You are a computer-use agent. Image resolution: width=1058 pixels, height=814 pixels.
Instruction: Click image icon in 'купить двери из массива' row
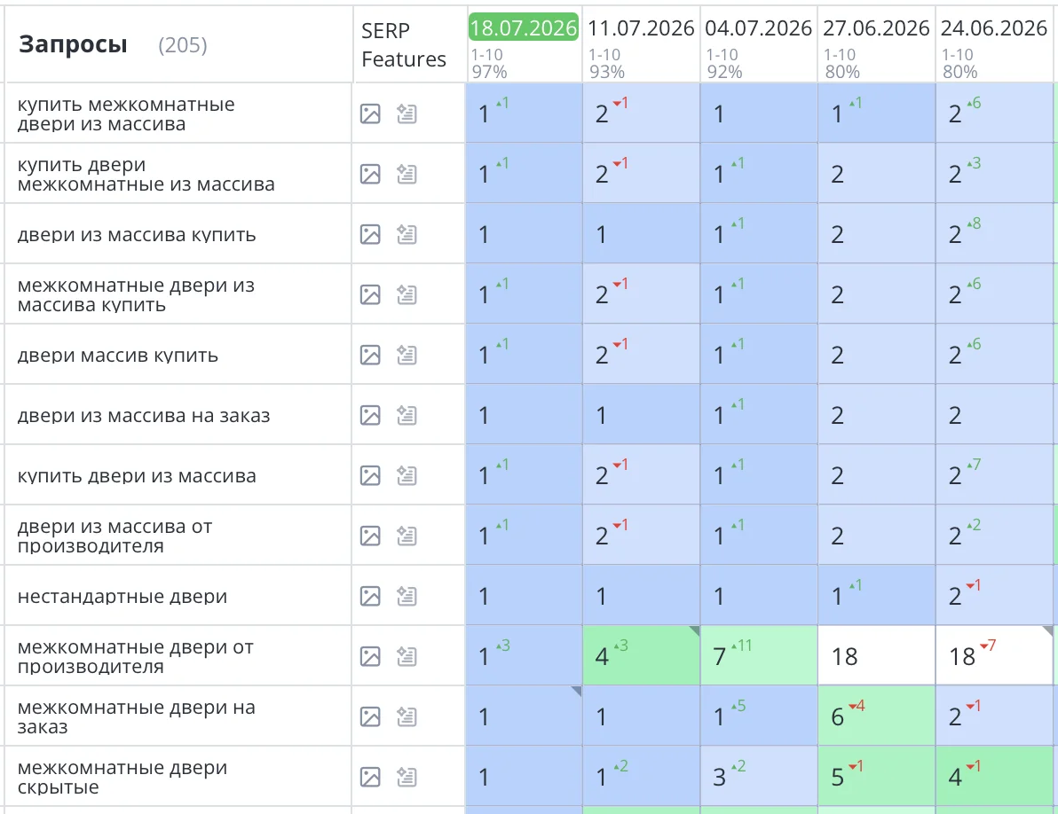click(370, 476)
